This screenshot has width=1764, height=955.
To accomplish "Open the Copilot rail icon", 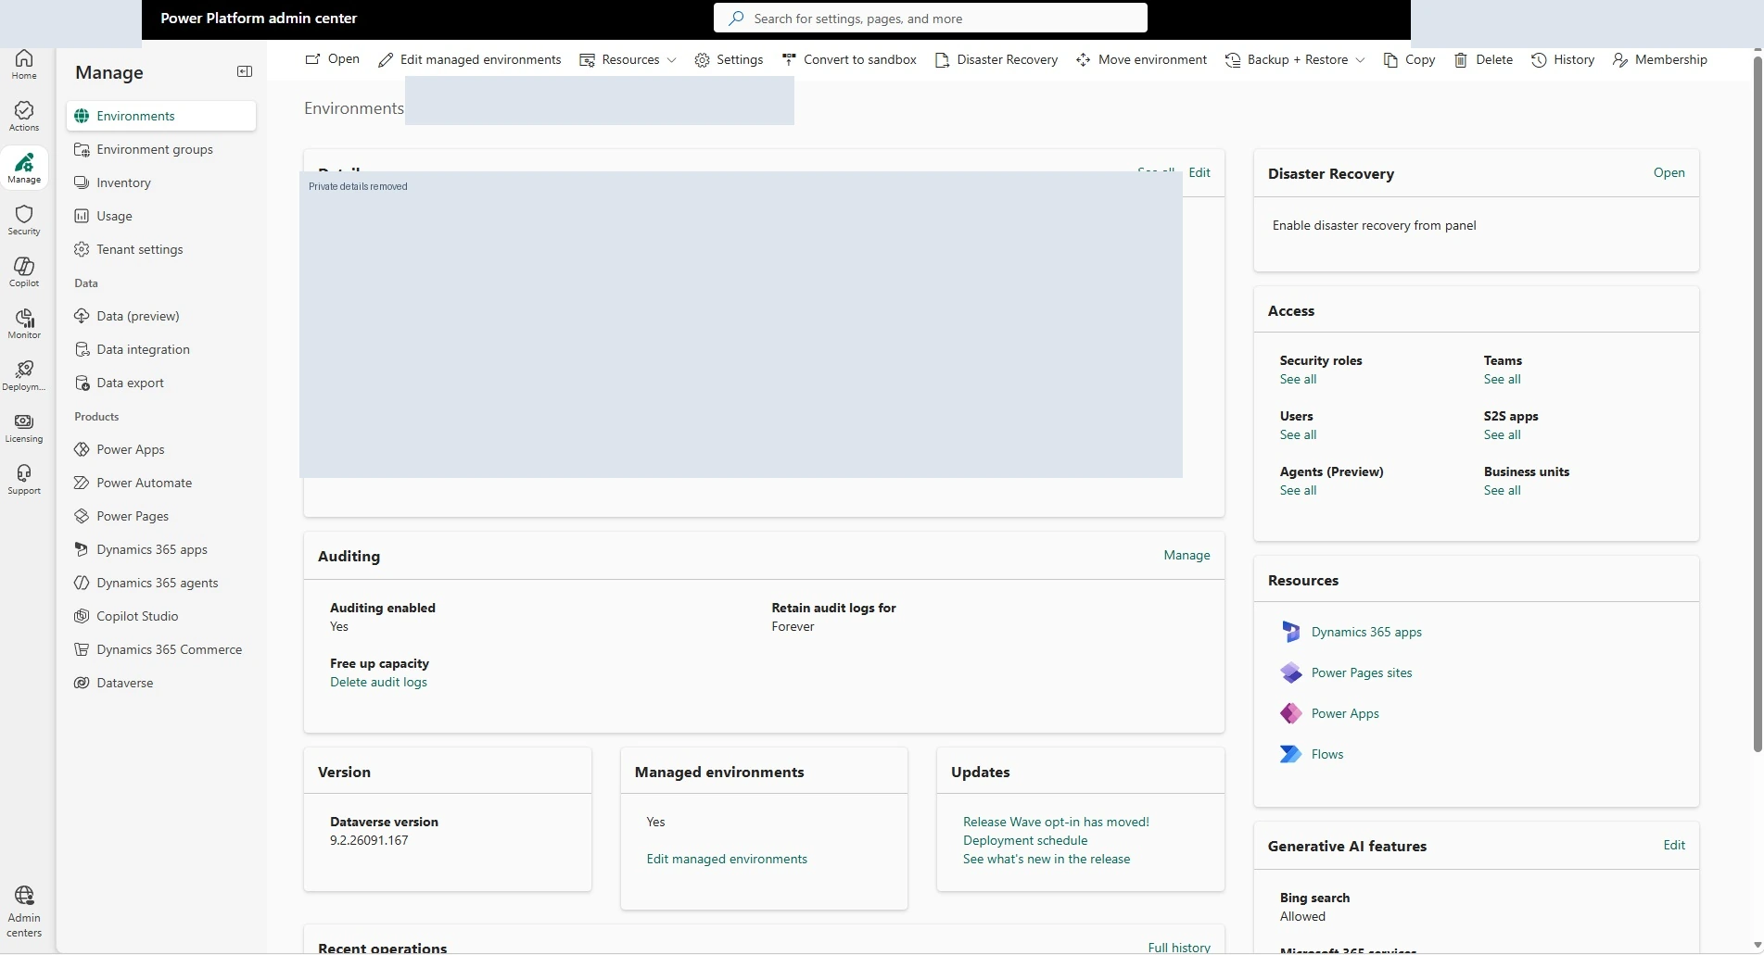I will [x=24, y=271].
